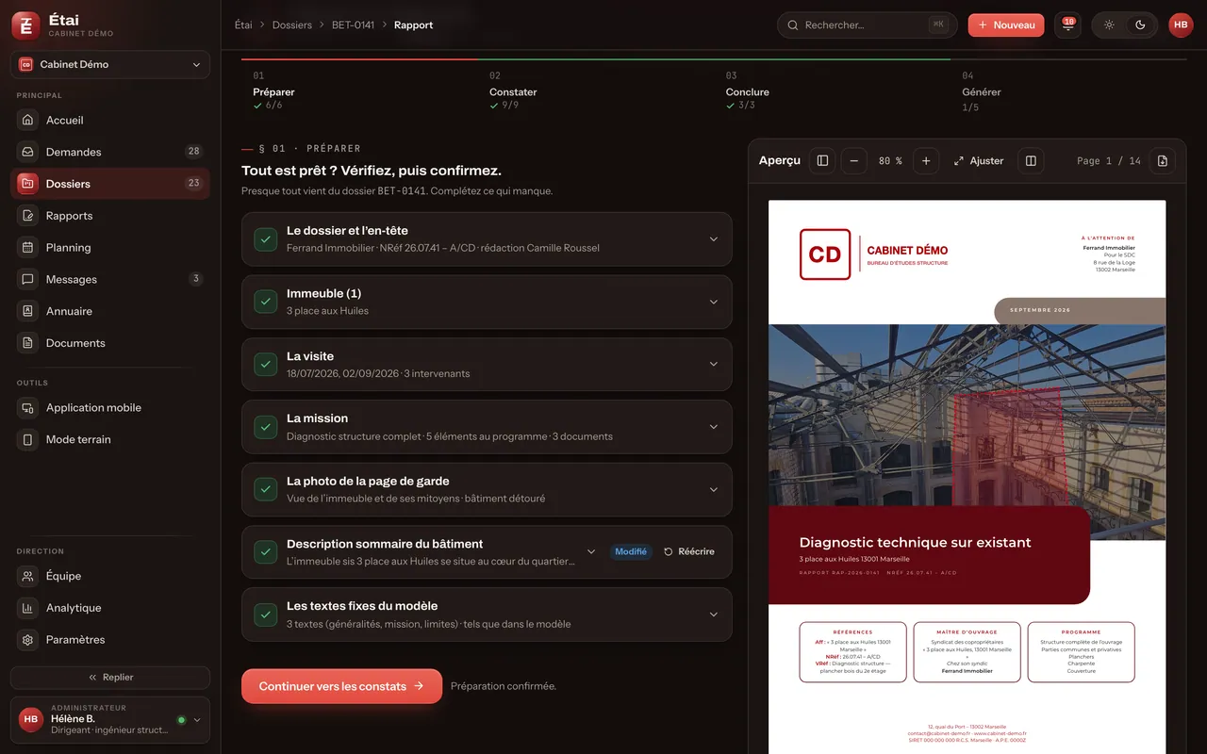
Task: Toggle the Immeuble (1) checkbox
Action: coord(265,303)
